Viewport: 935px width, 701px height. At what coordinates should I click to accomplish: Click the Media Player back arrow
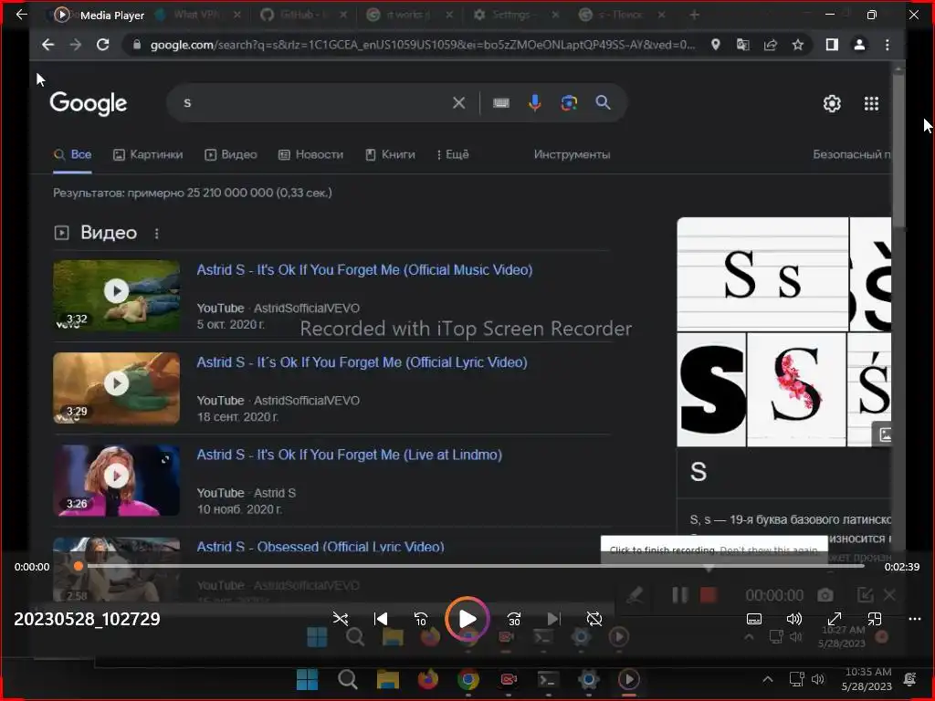[22, 15]
